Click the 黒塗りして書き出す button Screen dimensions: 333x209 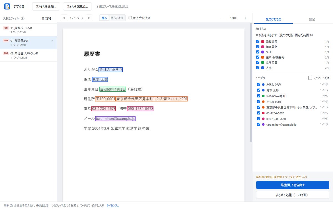pyautogui.click(x=292, y=185)
